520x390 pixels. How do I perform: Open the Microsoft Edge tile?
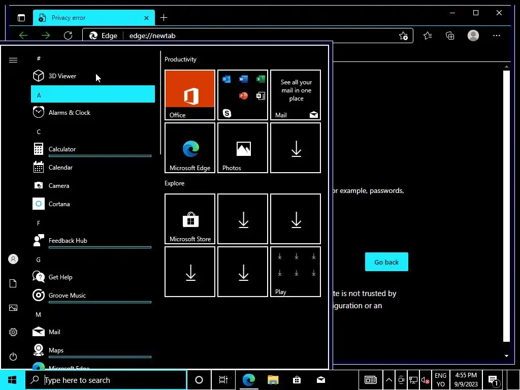pyautogui.click(x=190, y=148)
